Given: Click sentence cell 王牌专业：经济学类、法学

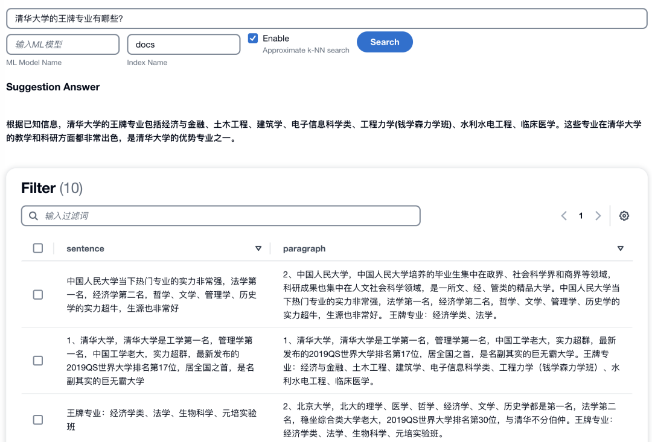Looking at the screenshot, I should pos(162,420).
